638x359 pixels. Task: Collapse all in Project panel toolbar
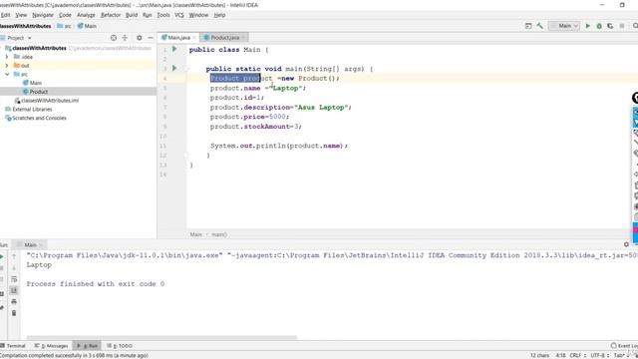125,38
